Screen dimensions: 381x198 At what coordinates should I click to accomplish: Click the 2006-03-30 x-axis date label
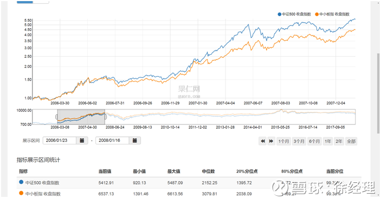click(60, 103)
